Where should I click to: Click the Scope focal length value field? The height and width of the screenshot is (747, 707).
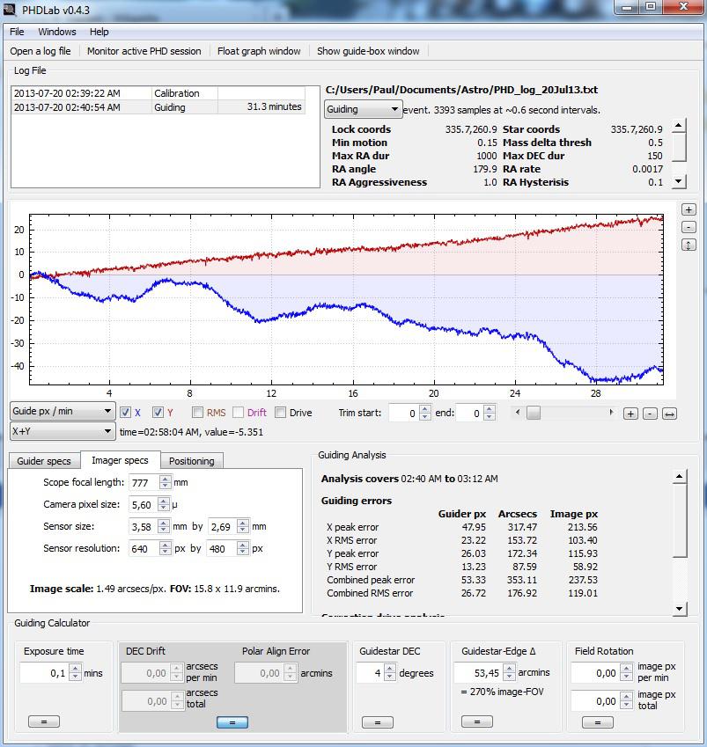point(144,482)
